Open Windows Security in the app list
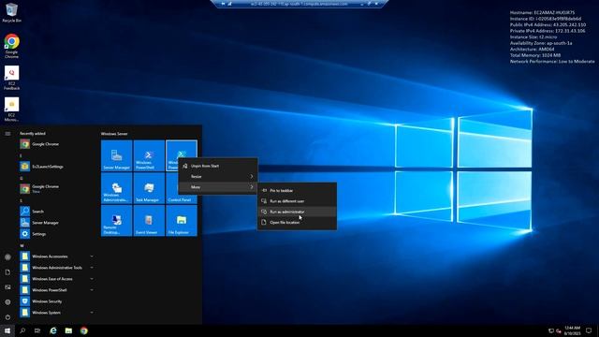The width and height of the screenshot is (599, 337). click(57, 301)
